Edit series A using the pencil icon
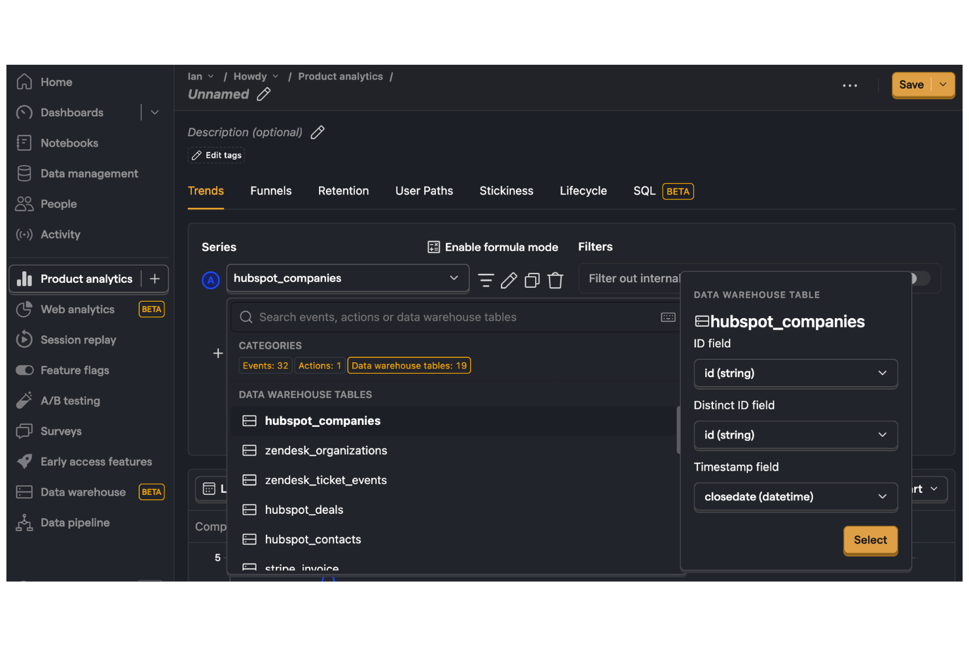The image size is (969, 646). pos(509,279)
